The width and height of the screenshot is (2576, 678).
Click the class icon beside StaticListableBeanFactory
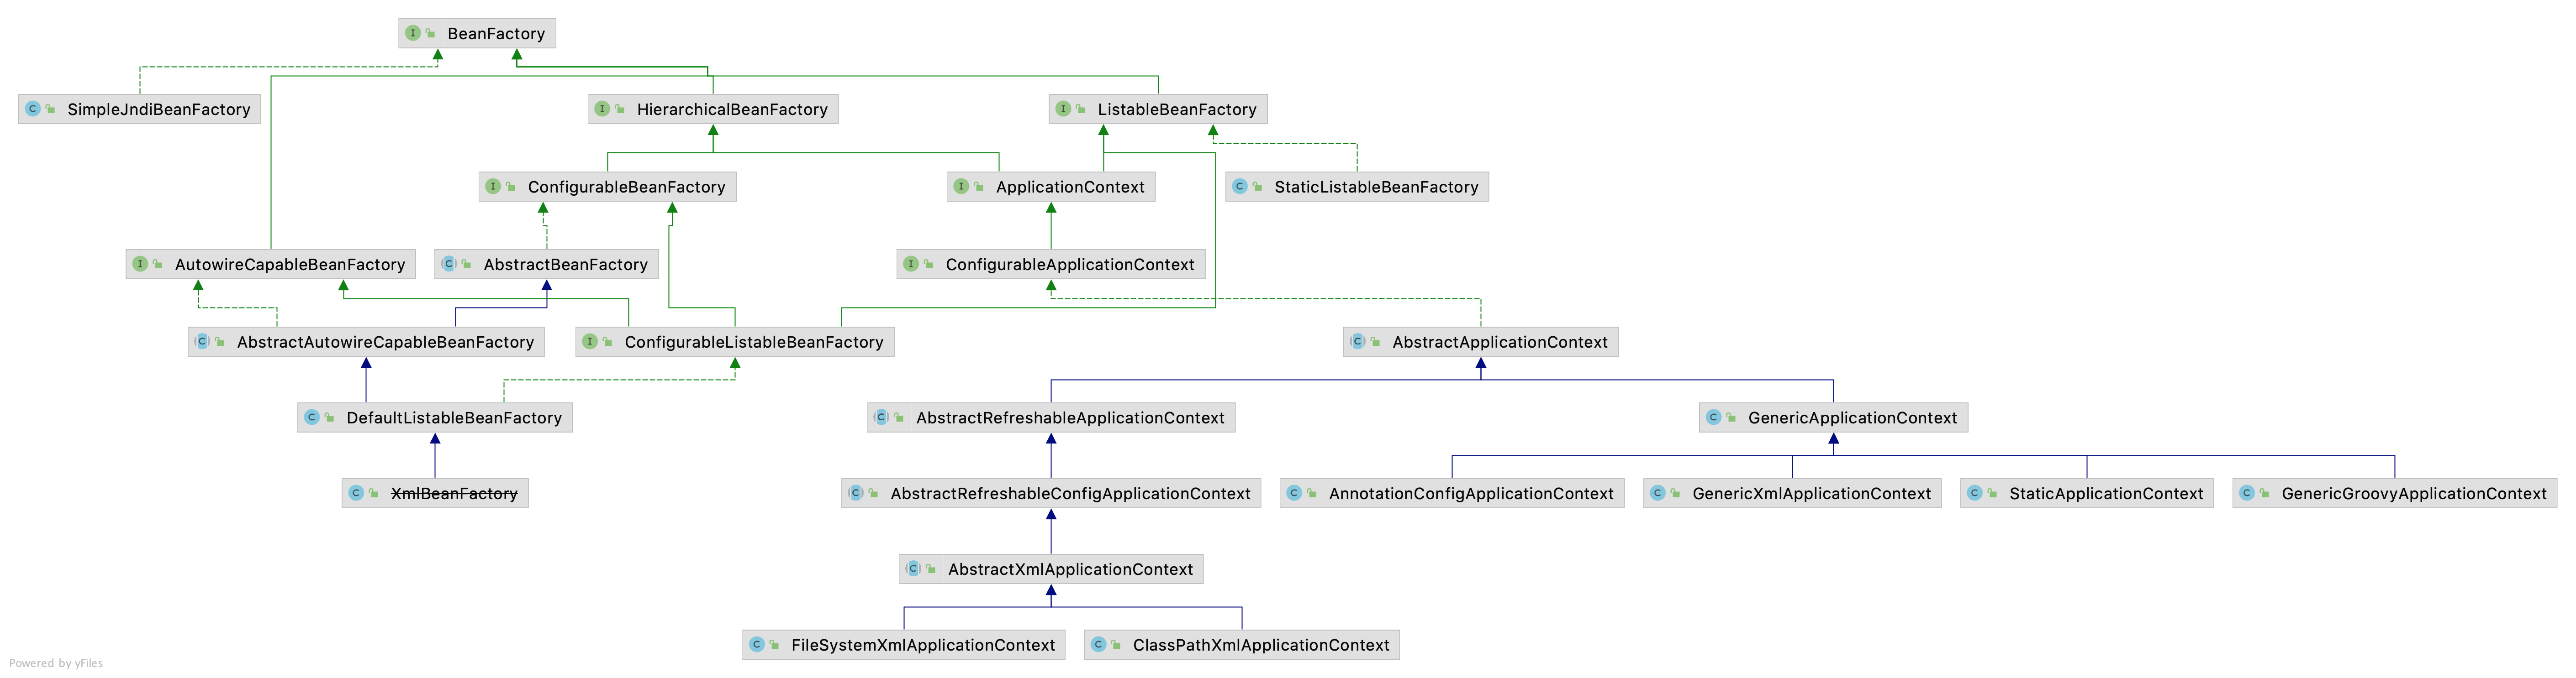tap(1239, 187)
